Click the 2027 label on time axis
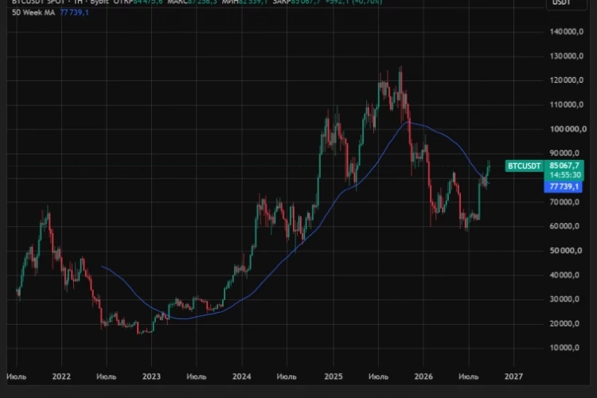Image resolution: width=597 pixels, height=398 pixels. [513, 377]
